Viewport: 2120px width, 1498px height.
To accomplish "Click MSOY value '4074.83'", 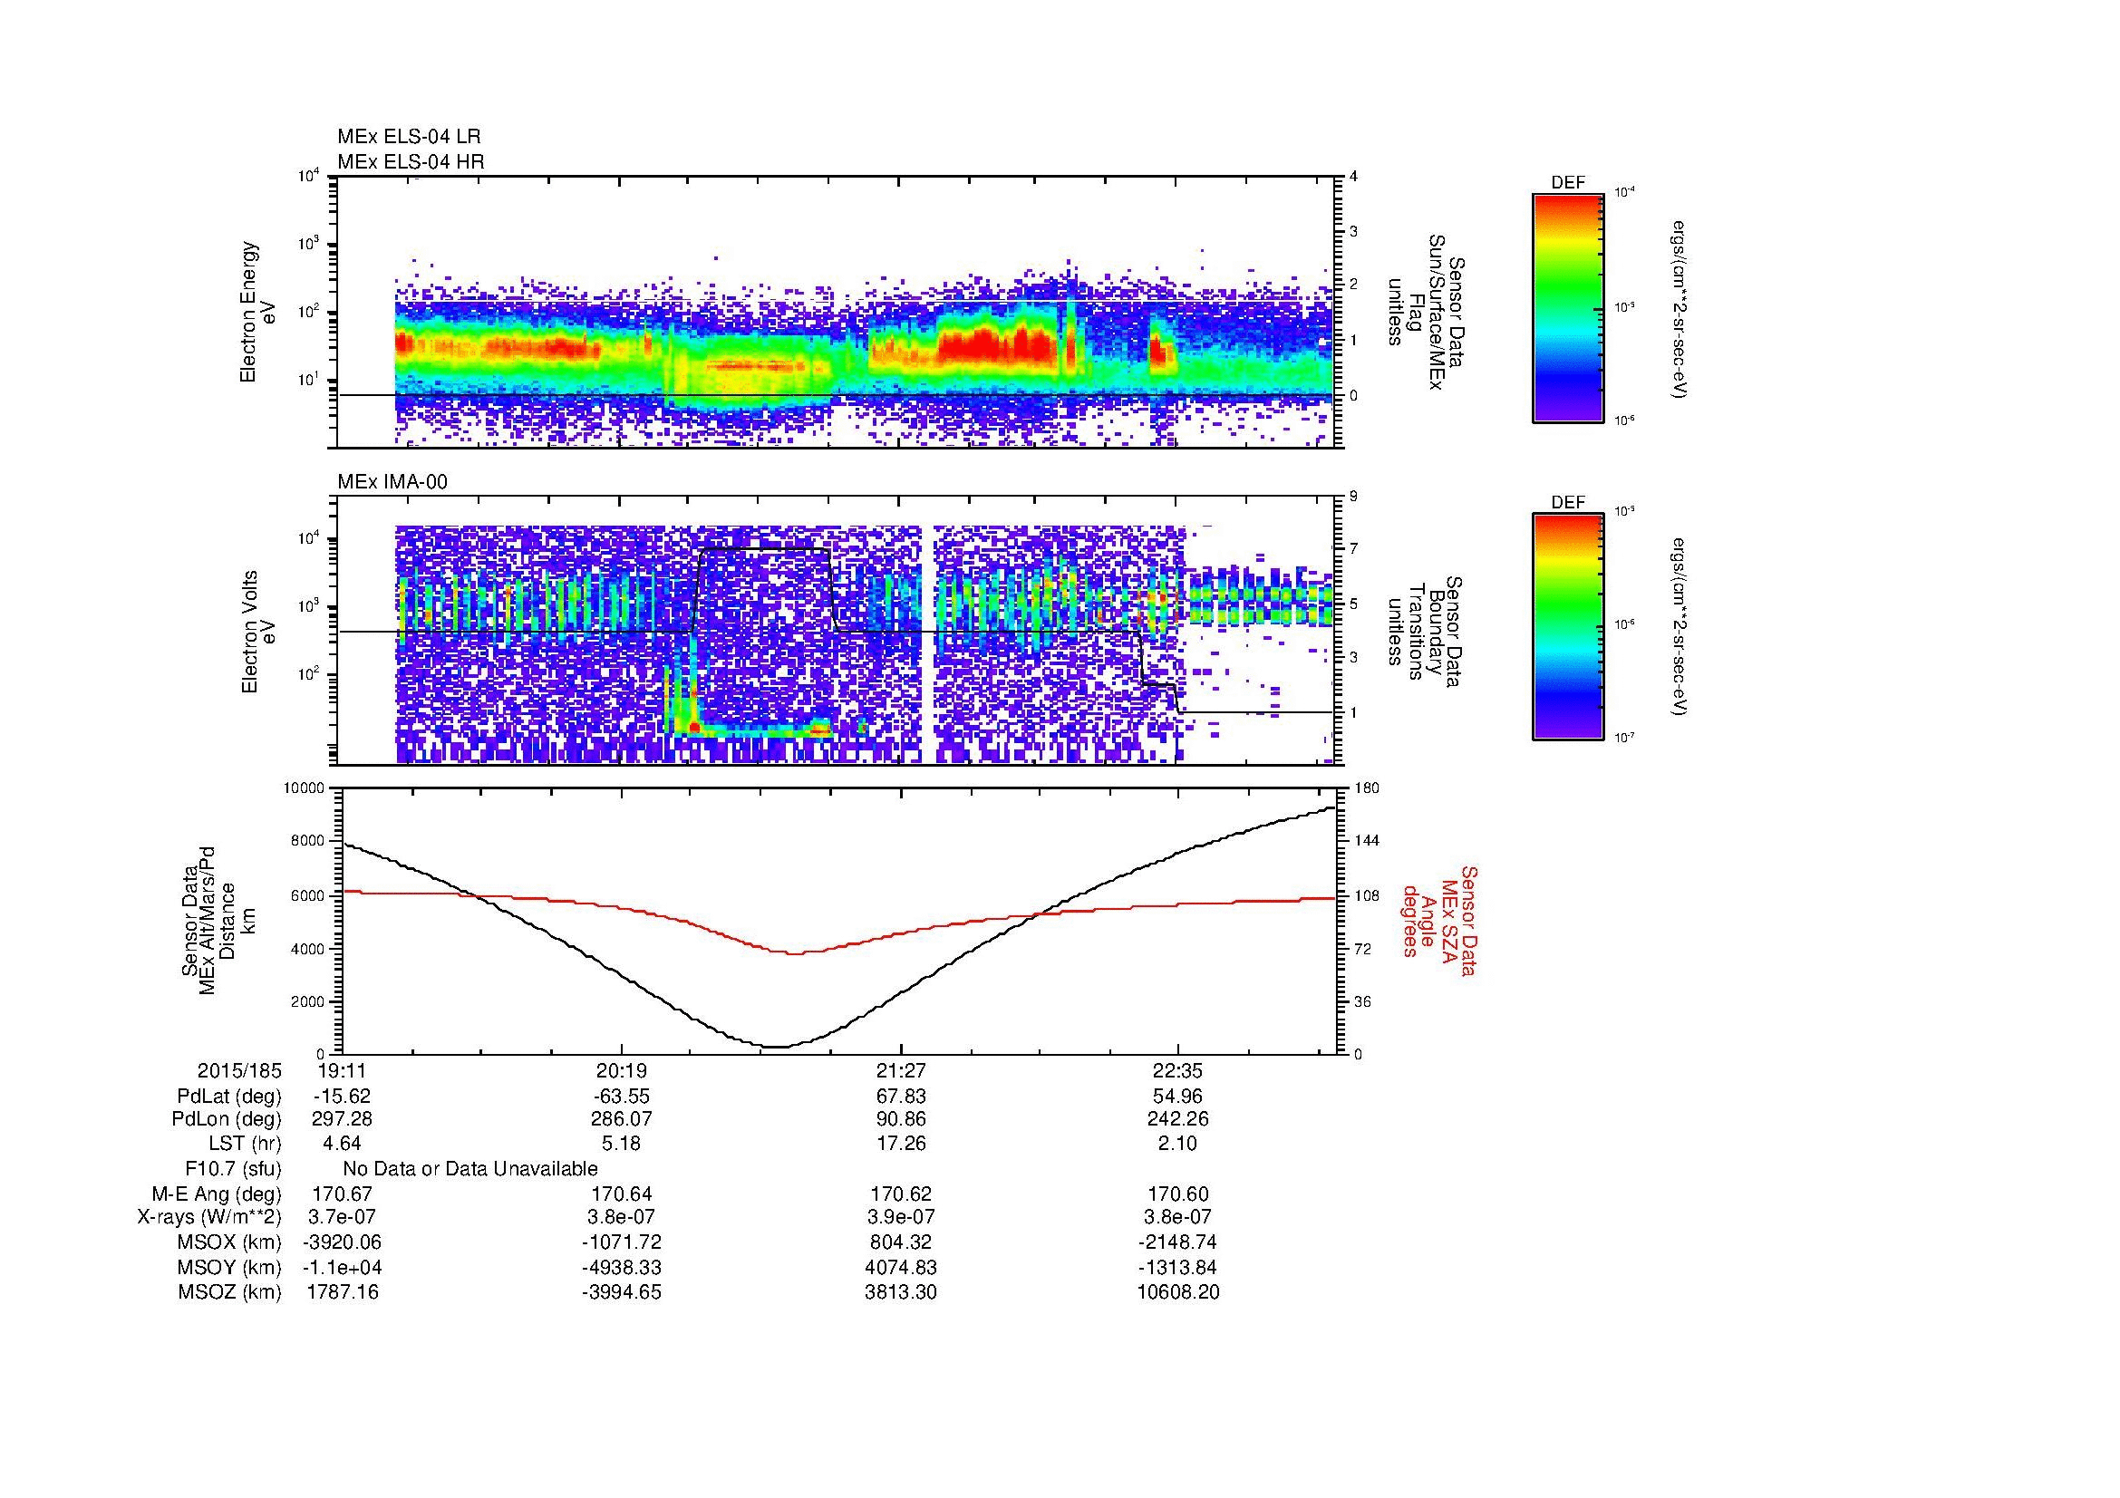I will (x=900, y=1267).
